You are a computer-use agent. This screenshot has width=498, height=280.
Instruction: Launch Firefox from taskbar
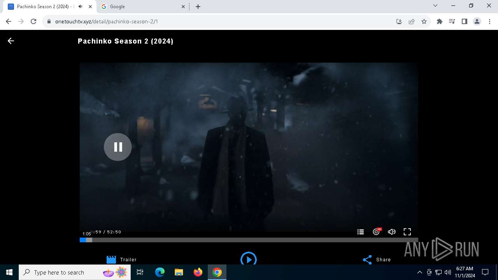tap(198, 272)
